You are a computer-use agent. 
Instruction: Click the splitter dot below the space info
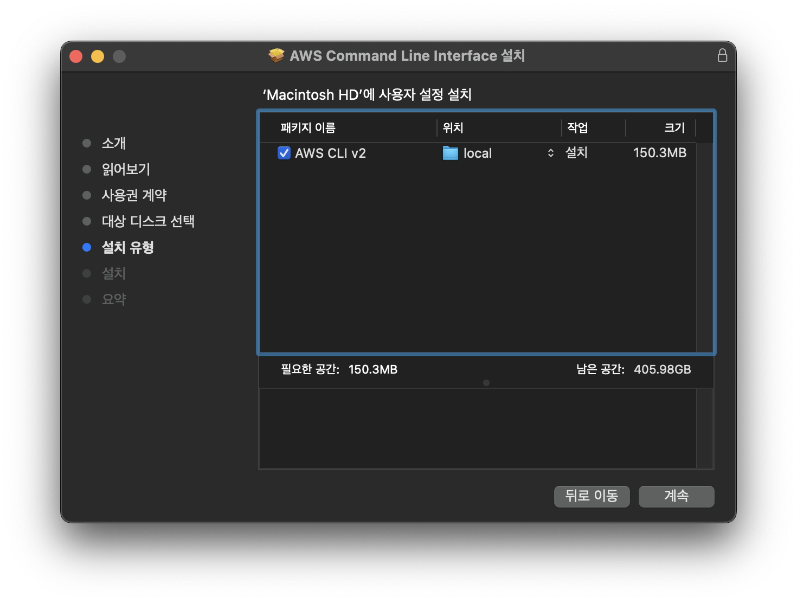coord(486,383)
